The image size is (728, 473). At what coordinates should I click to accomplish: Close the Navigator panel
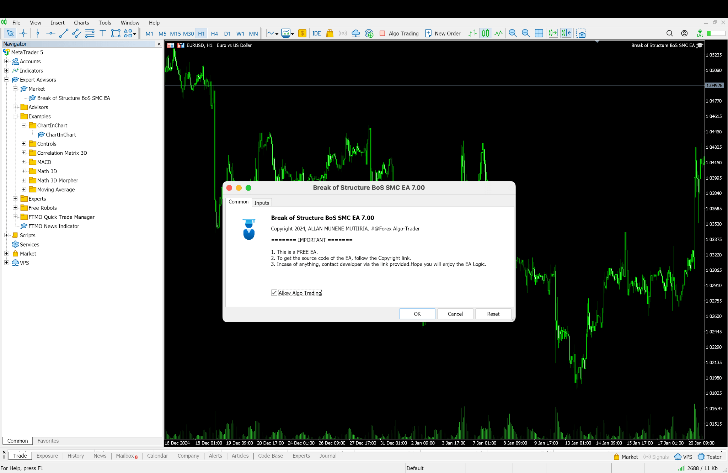(x=159, y=44)
